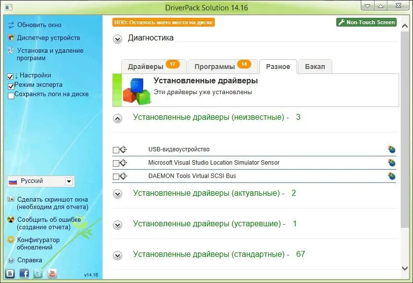413x283 pixels.
Task: Click HDD low disk space warning
Action: (x=164, y=22)
